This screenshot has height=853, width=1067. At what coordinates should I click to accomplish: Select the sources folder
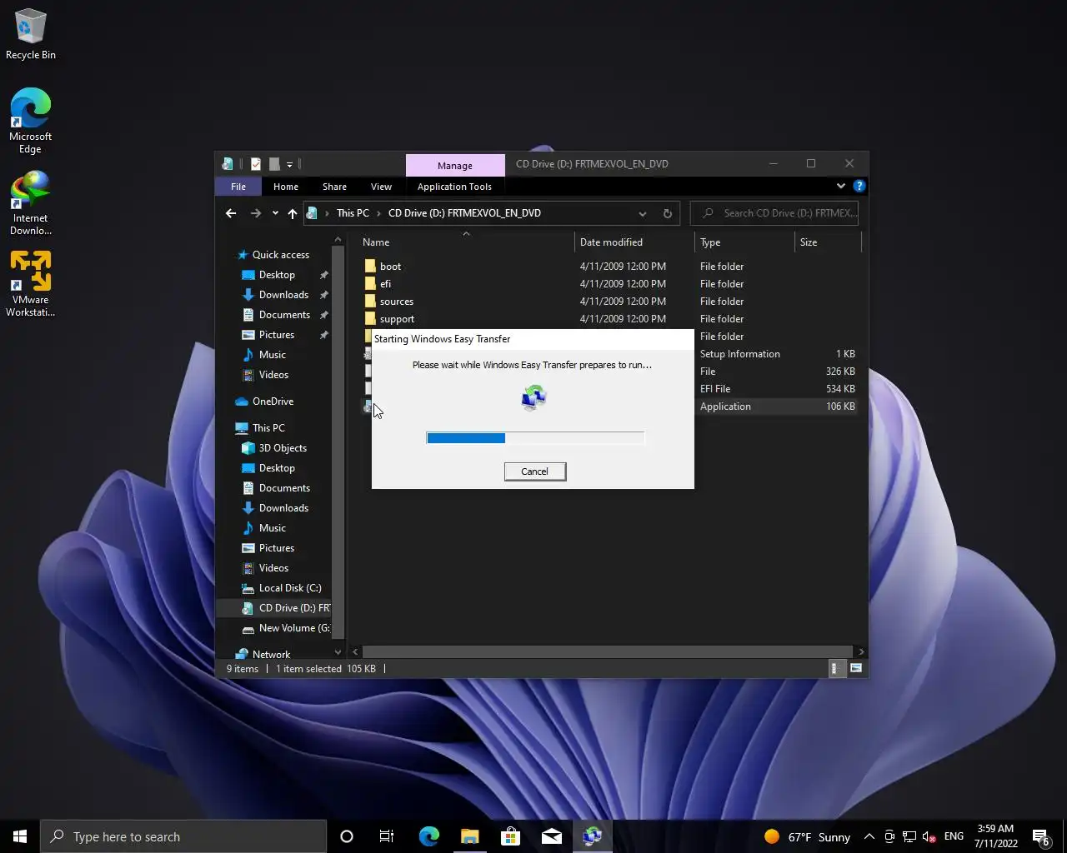click(x=397, y=302)
